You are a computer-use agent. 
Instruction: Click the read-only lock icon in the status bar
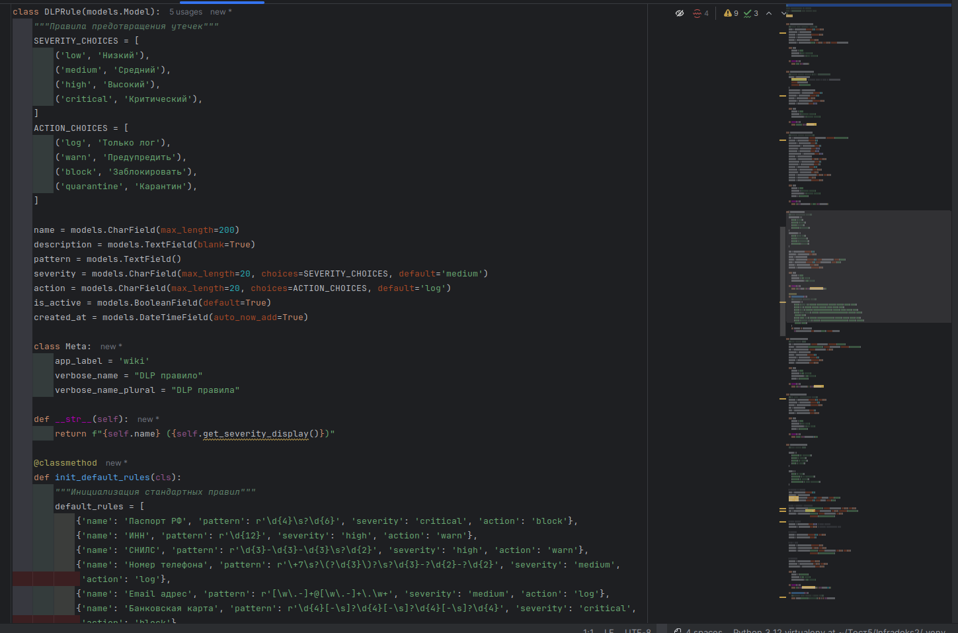pyautogui.click(x=678, y=630)
